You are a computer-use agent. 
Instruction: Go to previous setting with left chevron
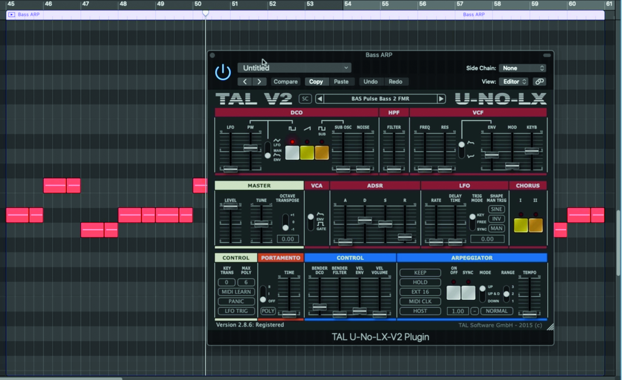click(245, 82)
